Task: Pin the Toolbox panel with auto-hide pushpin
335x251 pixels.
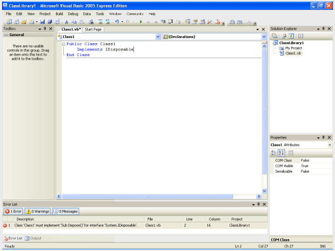Action: (x=45, y=29)
